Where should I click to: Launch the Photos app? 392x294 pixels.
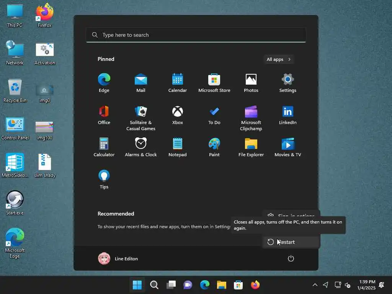tap(251, 83)
